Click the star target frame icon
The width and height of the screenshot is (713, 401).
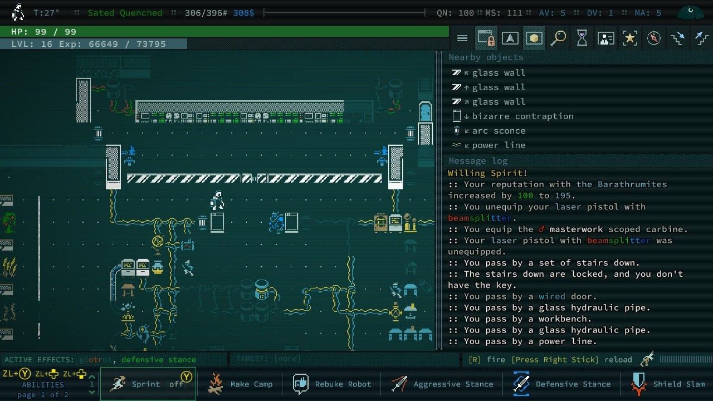point(629,38)
